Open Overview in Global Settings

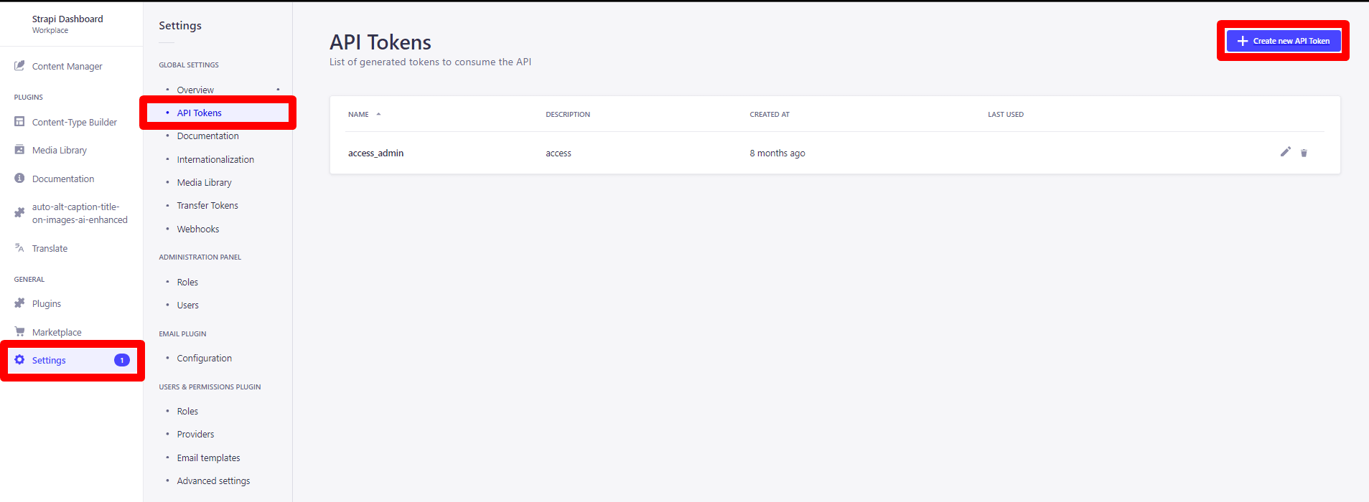pos(195,90)
